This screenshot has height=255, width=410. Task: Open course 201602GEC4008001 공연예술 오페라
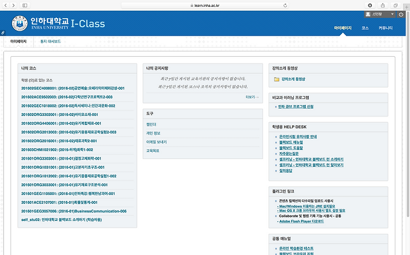click(x=73, y=89)
